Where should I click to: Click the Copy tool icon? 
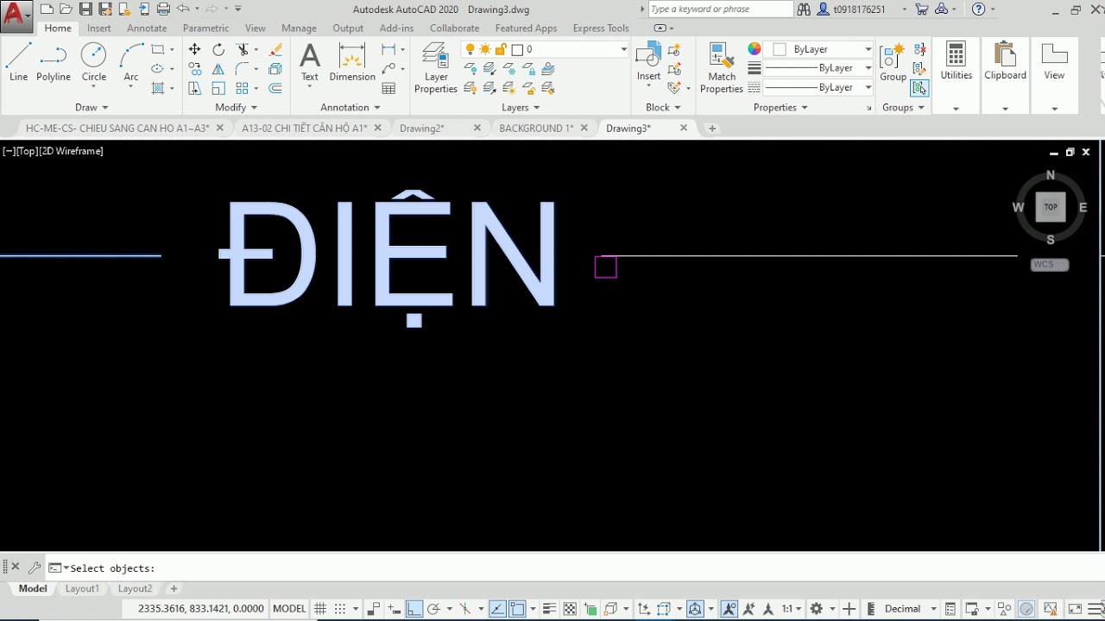(195, 69)
